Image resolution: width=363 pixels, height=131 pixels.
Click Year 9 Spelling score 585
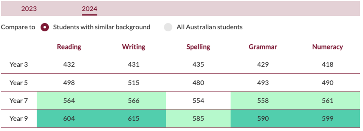[x=198, y=119]
